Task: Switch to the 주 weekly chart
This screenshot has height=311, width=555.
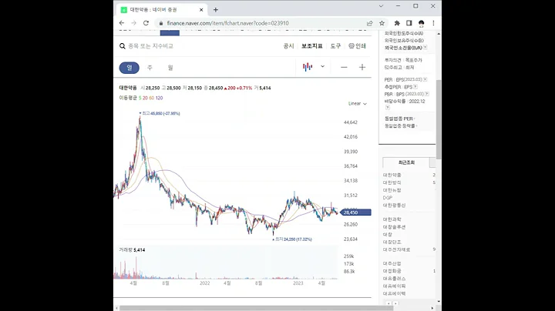Action: point(150,68)
